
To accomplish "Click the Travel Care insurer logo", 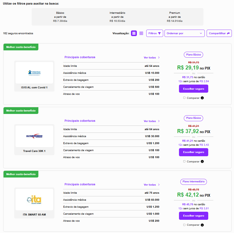I will [x=34, y=137].
